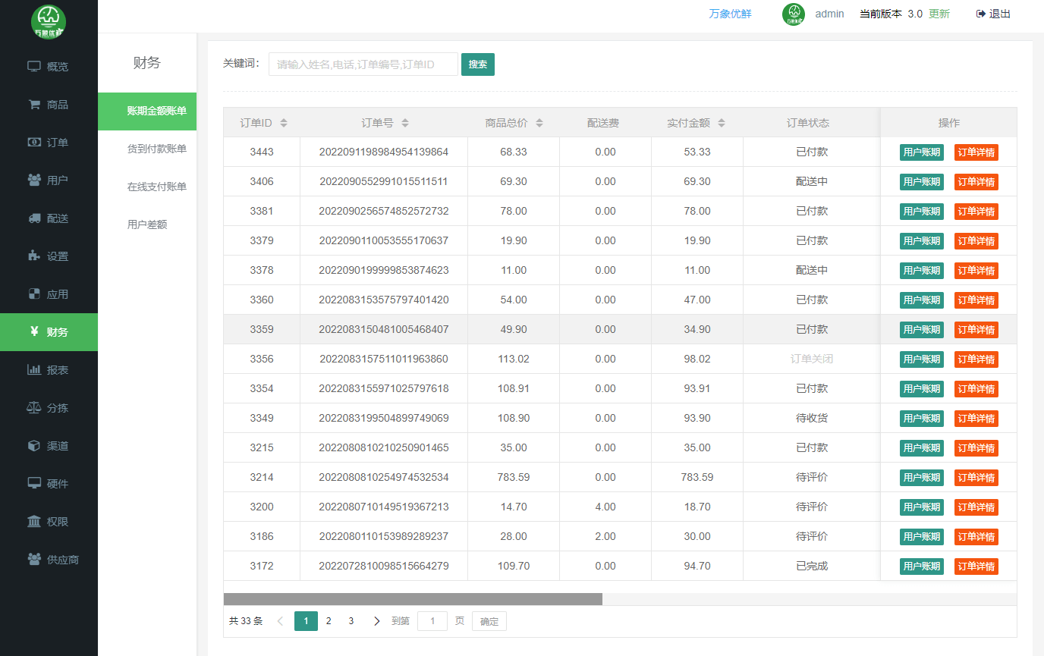
Task: Open 货到付款账单 submenu item
Action: [x=156, y=149]
